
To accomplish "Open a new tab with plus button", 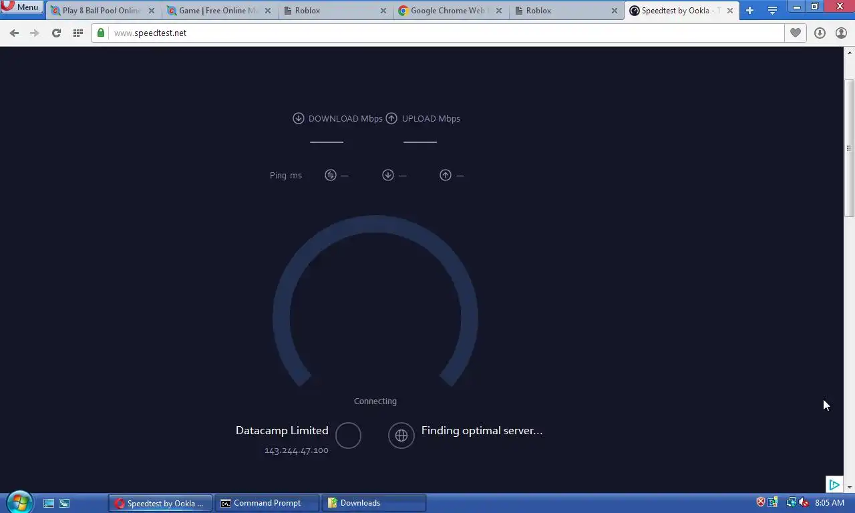I will (749, 11).
